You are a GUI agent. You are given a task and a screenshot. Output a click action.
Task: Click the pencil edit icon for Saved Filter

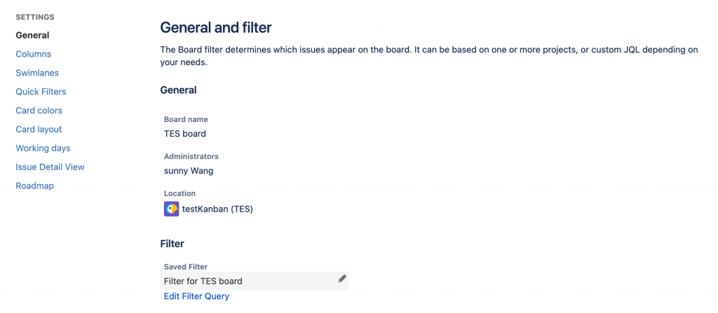tap(342, 279)
